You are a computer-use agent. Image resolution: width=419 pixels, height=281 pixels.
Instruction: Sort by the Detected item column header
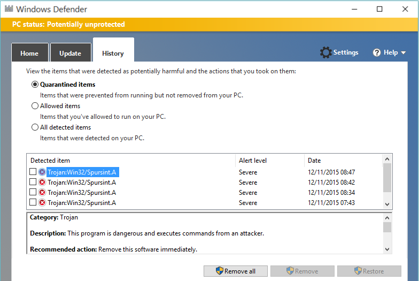point(131,161)
